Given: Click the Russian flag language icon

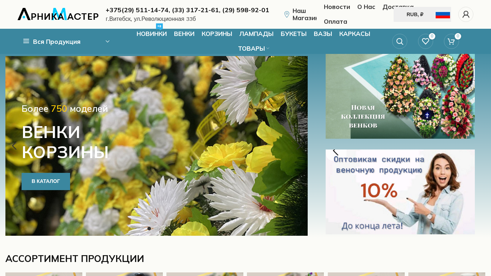Looking at the screenshot, I should [x=442, y=15].
